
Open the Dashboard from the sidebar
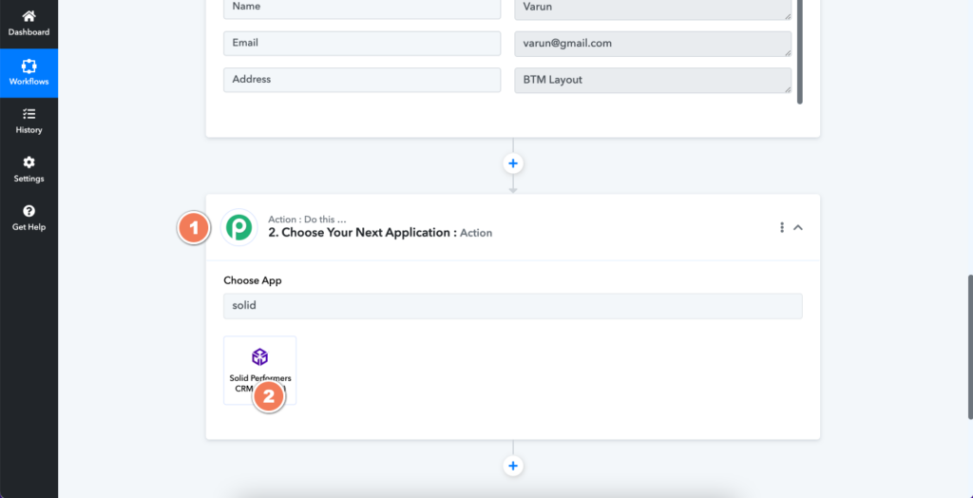coord(29,24)
